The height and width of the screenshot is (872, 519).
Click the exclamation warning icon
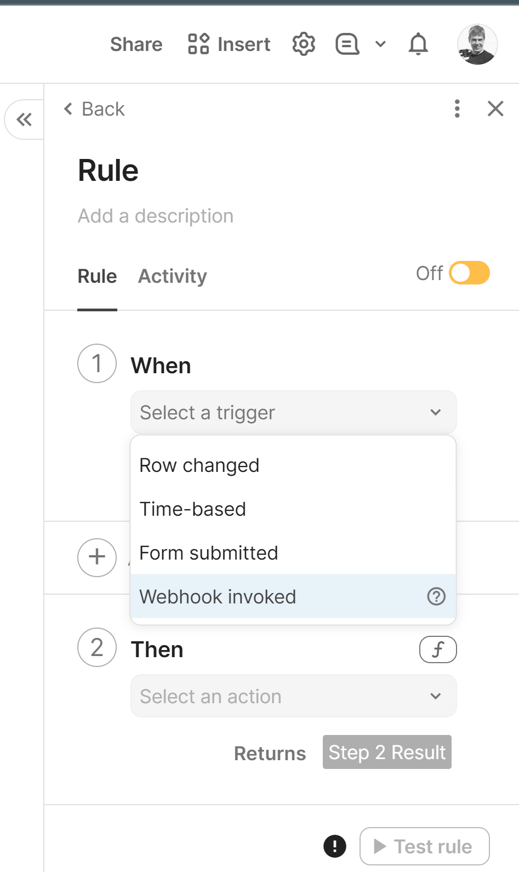[x=335, y=846]
